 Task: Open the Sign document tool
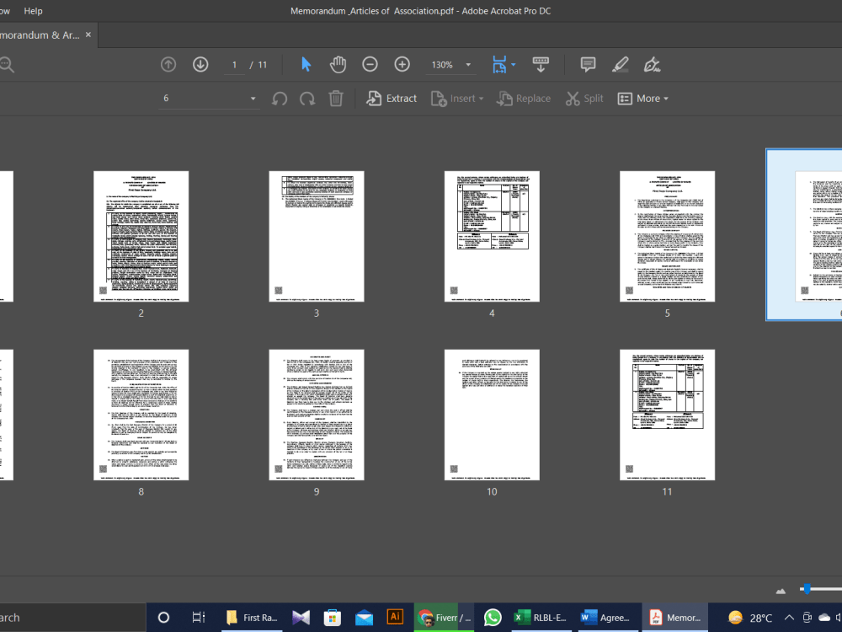point(652,65)
